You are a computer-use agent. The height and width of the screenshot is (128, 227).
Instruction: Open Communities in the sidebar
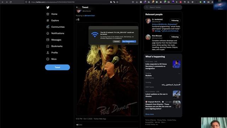[x=55, y=27]
